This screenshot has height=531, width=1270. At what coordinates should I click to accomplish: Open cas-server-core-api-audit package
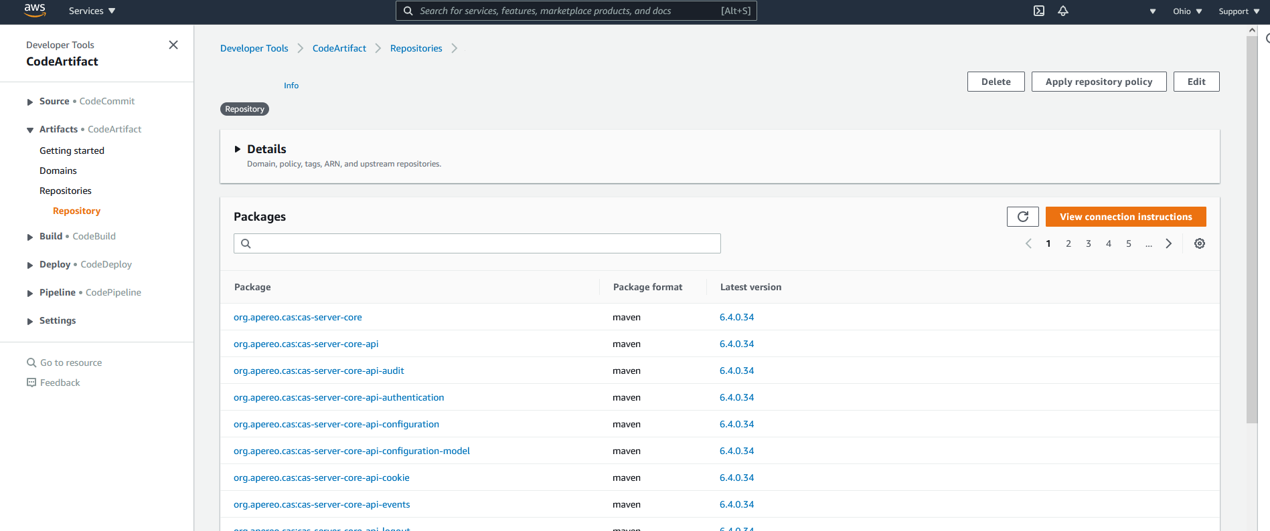pos(319,370)
